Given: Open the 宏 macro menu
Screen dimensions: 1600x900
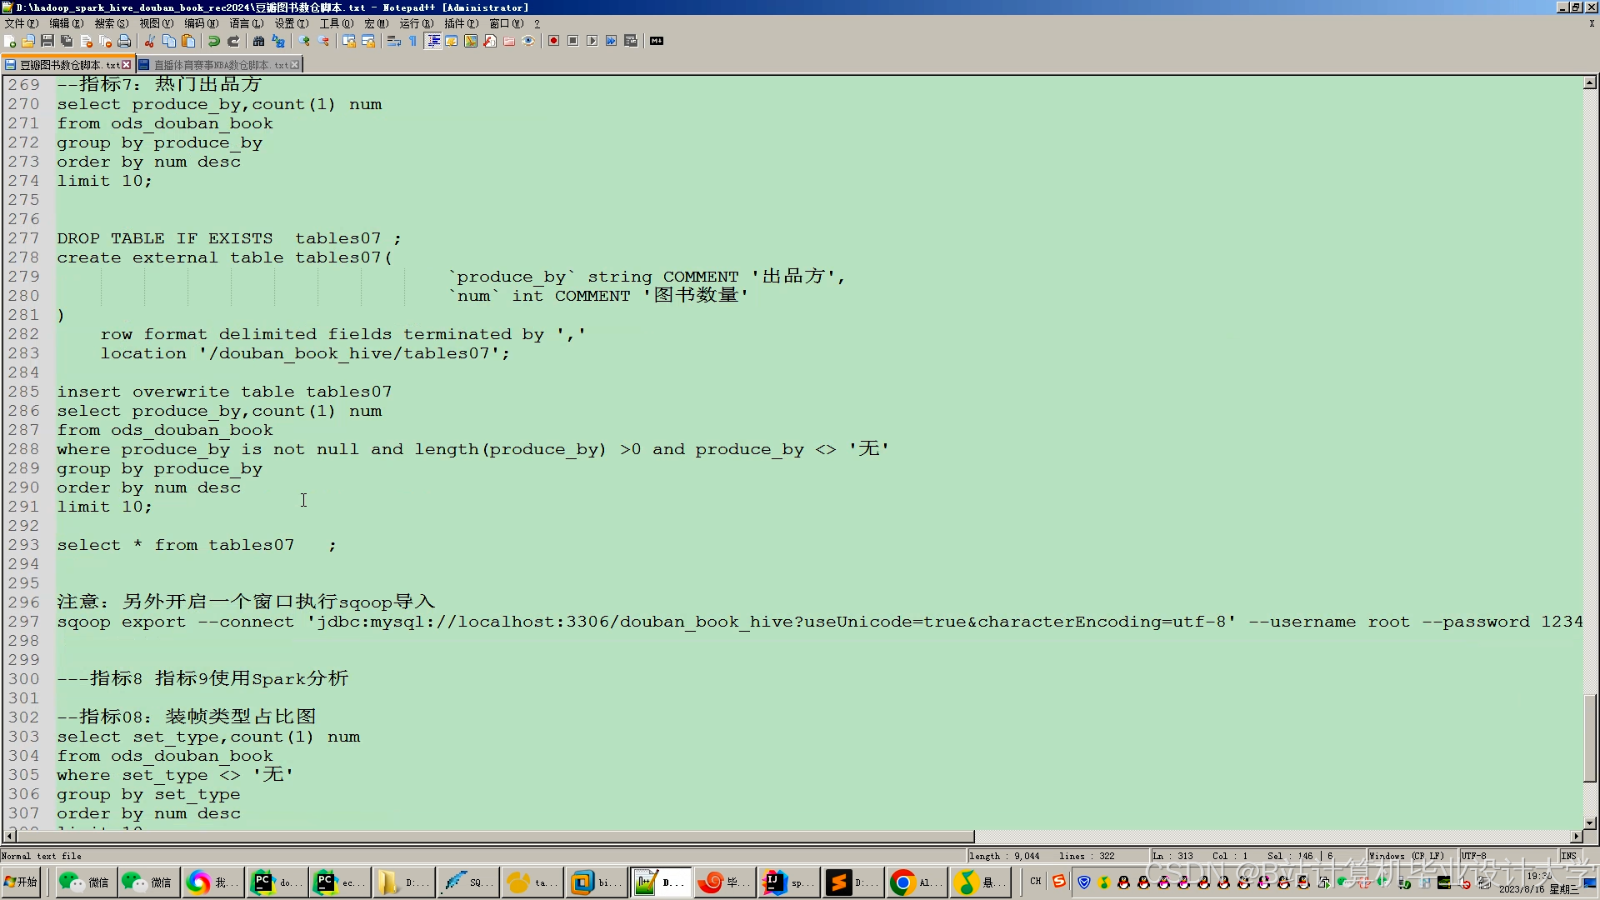Looking at the screenshot, I should point(376,23).
